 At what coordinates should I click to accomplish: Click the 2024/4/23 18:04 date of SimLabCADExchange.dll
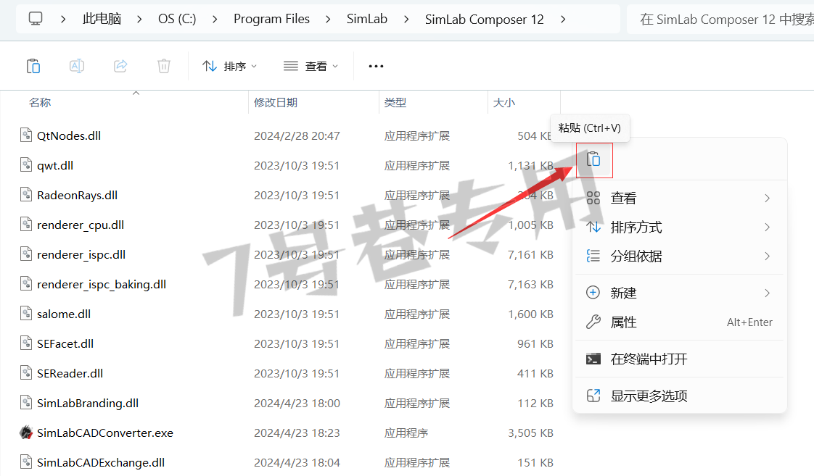pyautogui.click(x=297, y=462)
